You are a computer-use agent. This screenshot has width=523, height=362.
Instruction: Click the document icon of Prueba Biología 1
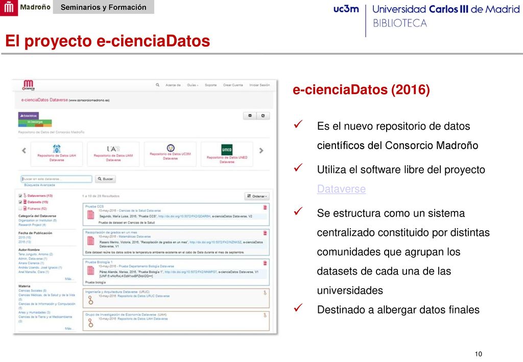(x=90, y=270)
